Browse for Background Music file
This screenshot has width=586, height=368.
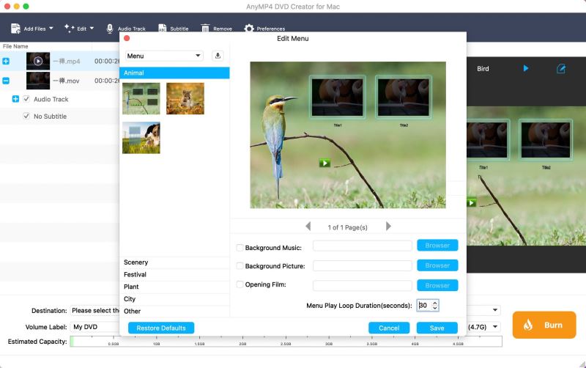pyautogui.click(x=437, y=246)
